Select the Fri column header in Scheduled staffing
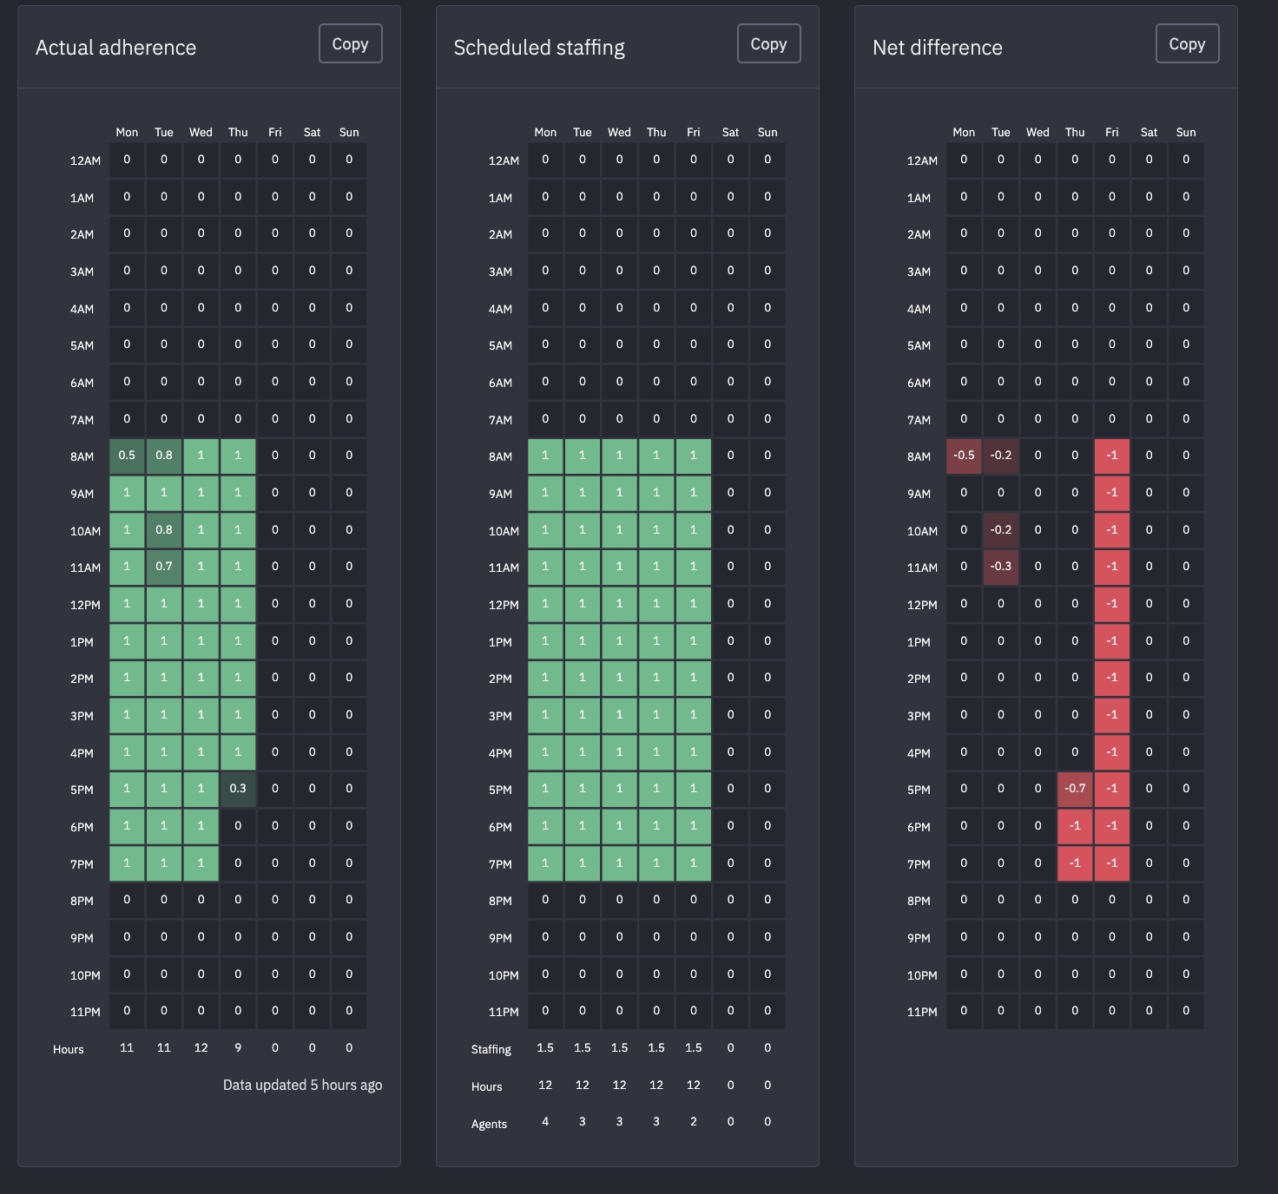The width and height of the screenshot is (1278, 1194). [693, 133]
